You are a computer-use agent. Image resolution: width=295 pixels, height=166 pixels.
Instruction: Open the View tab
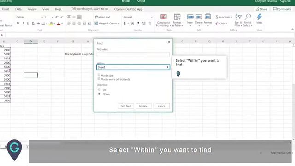tap(46, 9)
